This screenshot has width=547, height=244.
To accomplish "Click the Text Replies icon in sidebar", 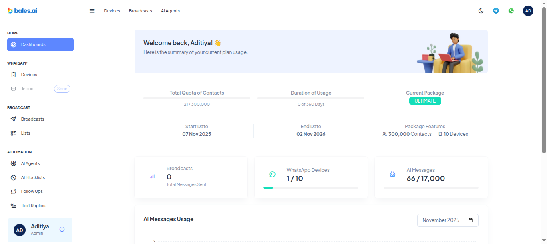I will pos(14,206).
